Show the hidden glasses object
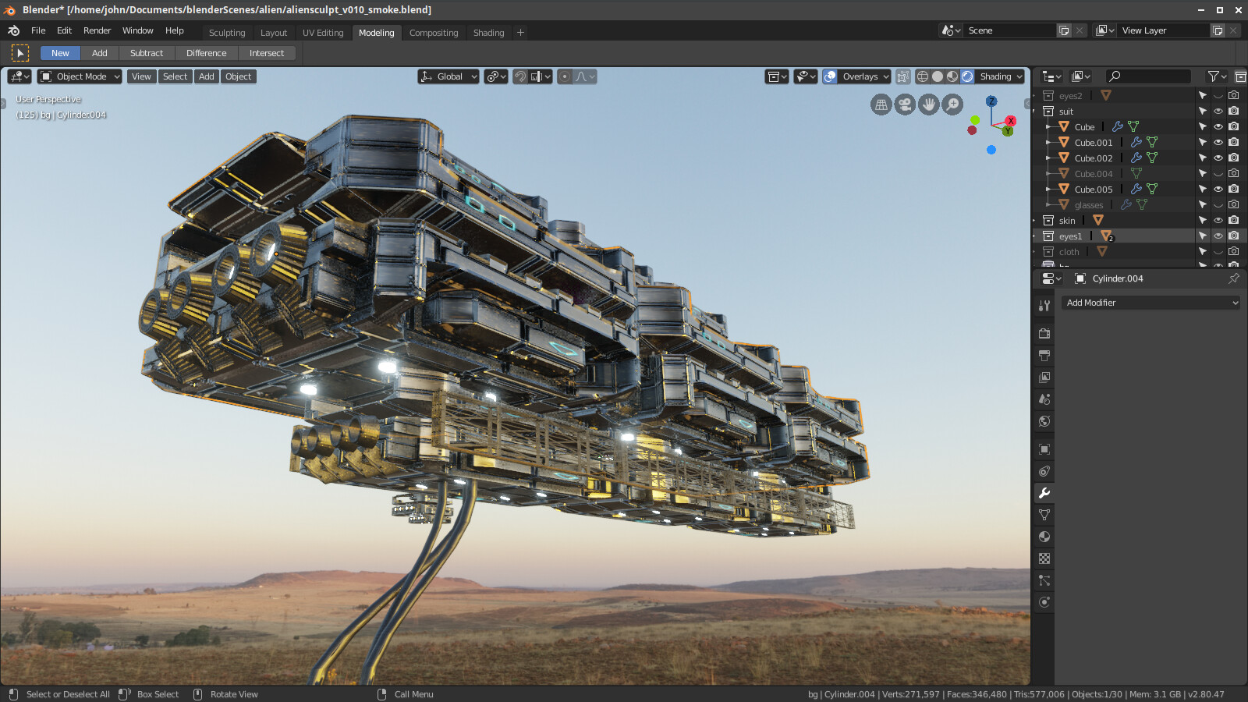Screen dimensions: 1248x702 coord(1218,204)
